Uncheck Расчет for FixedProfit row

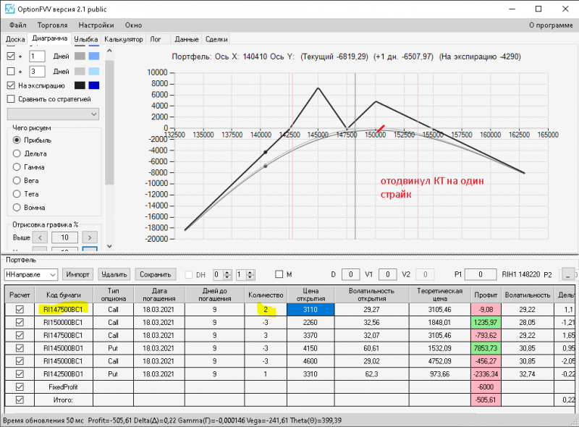[20, 386]
